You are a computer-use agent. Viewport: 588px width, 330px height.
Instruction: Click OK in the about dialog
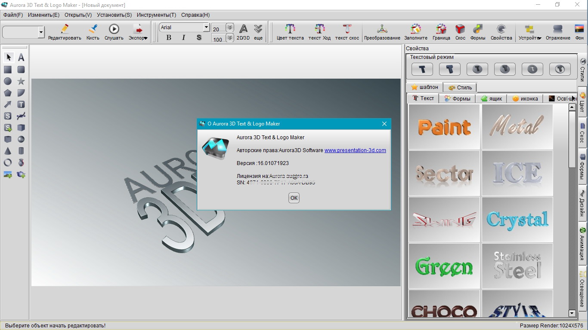tap(294, 198)
